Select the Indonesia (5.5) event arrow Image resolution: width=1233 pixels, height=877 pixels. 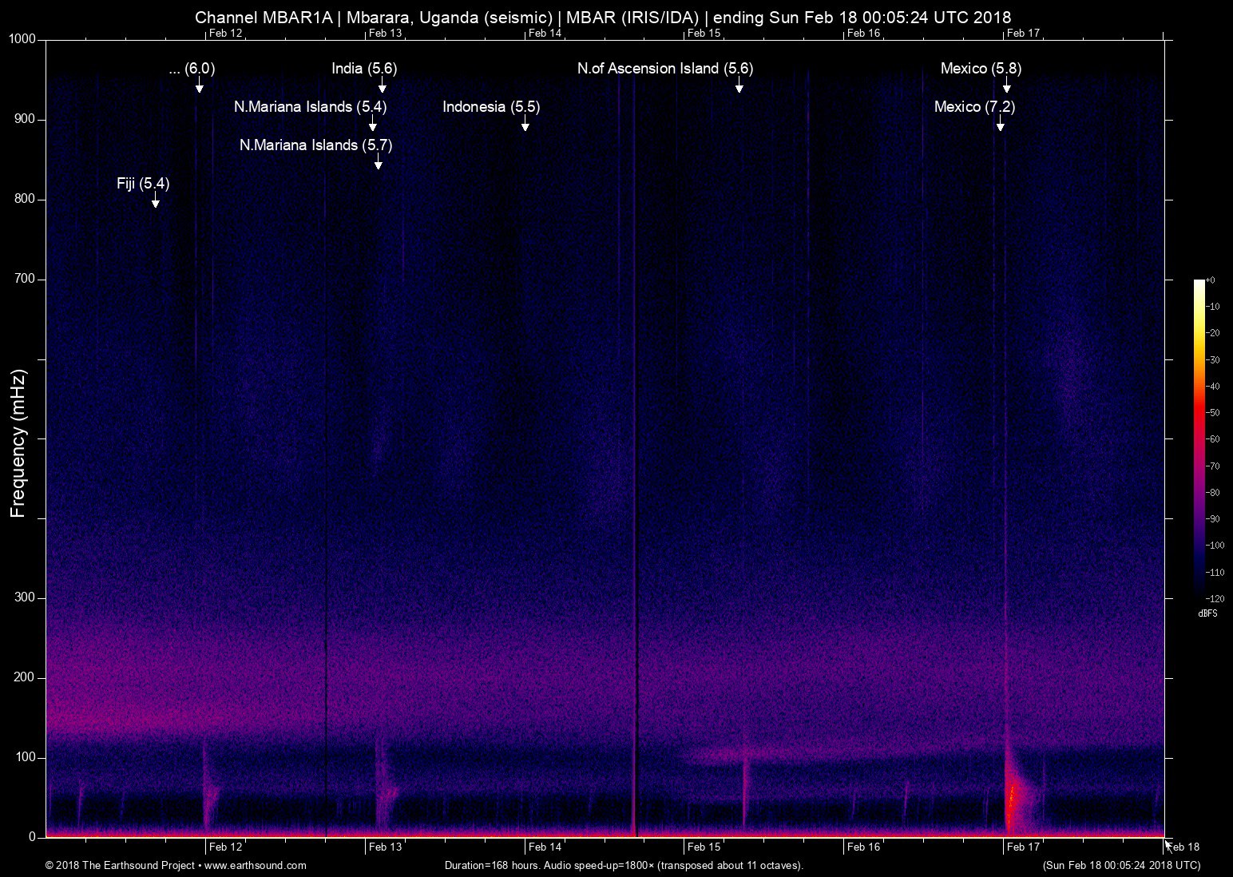coord(525,126)
